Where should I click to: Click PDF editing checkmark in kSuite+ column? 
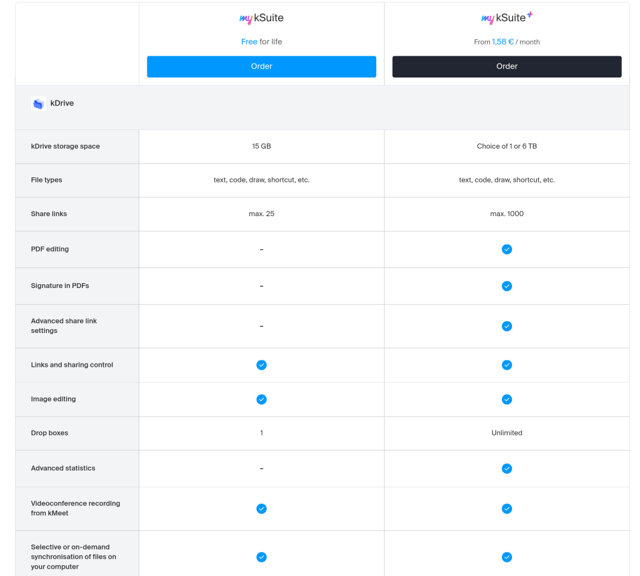click(x=507, y=249)
